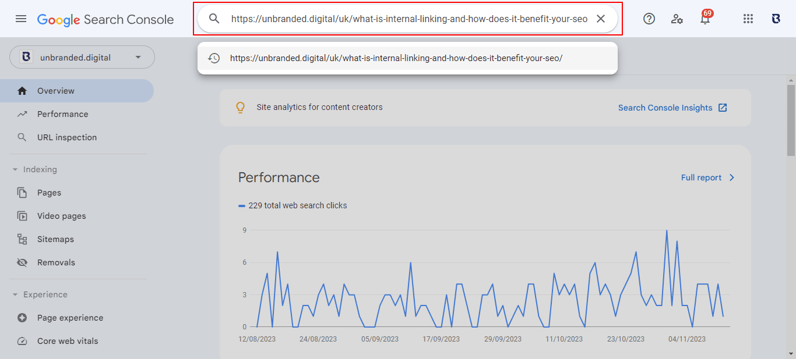The width and height of the screenshot is (796, 359).
Task: Click the 229 total web search clicks legend
Action: (293, 205)
